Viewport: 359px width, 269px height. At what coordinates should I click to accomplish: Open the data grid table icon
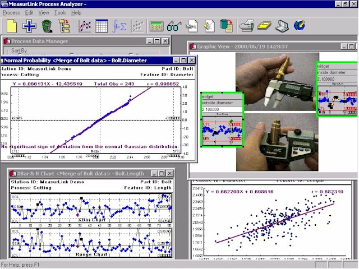[102, 25]
